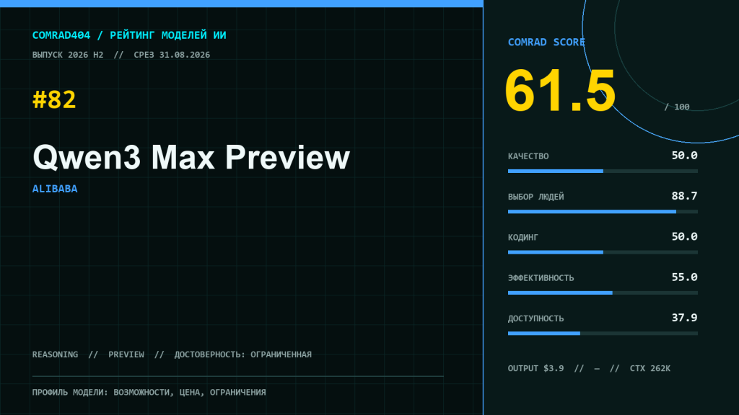Click the ALIBABA vendor label

click(x=55, y=189)
